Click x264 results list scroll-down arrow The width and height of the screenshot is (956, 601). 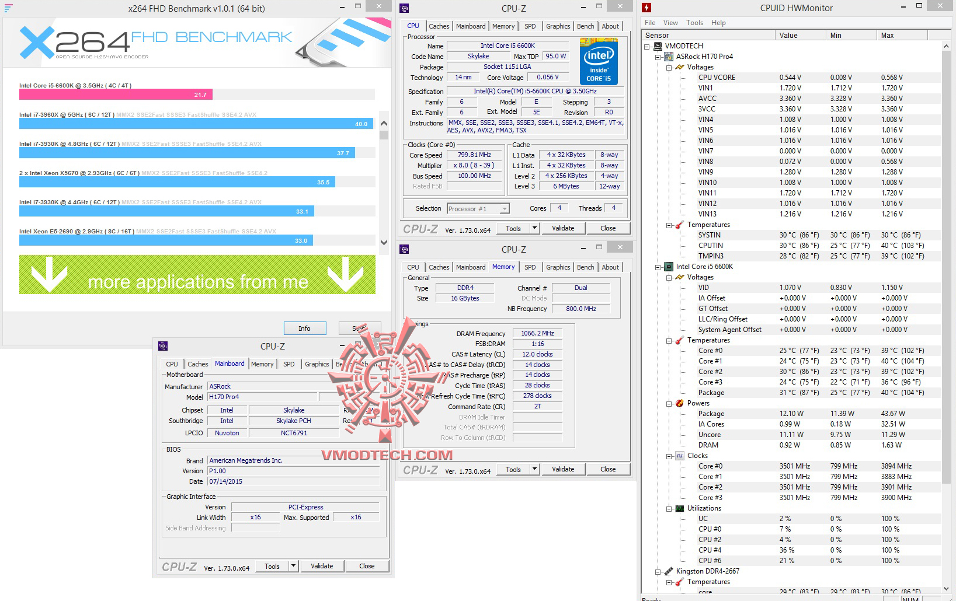384,242
